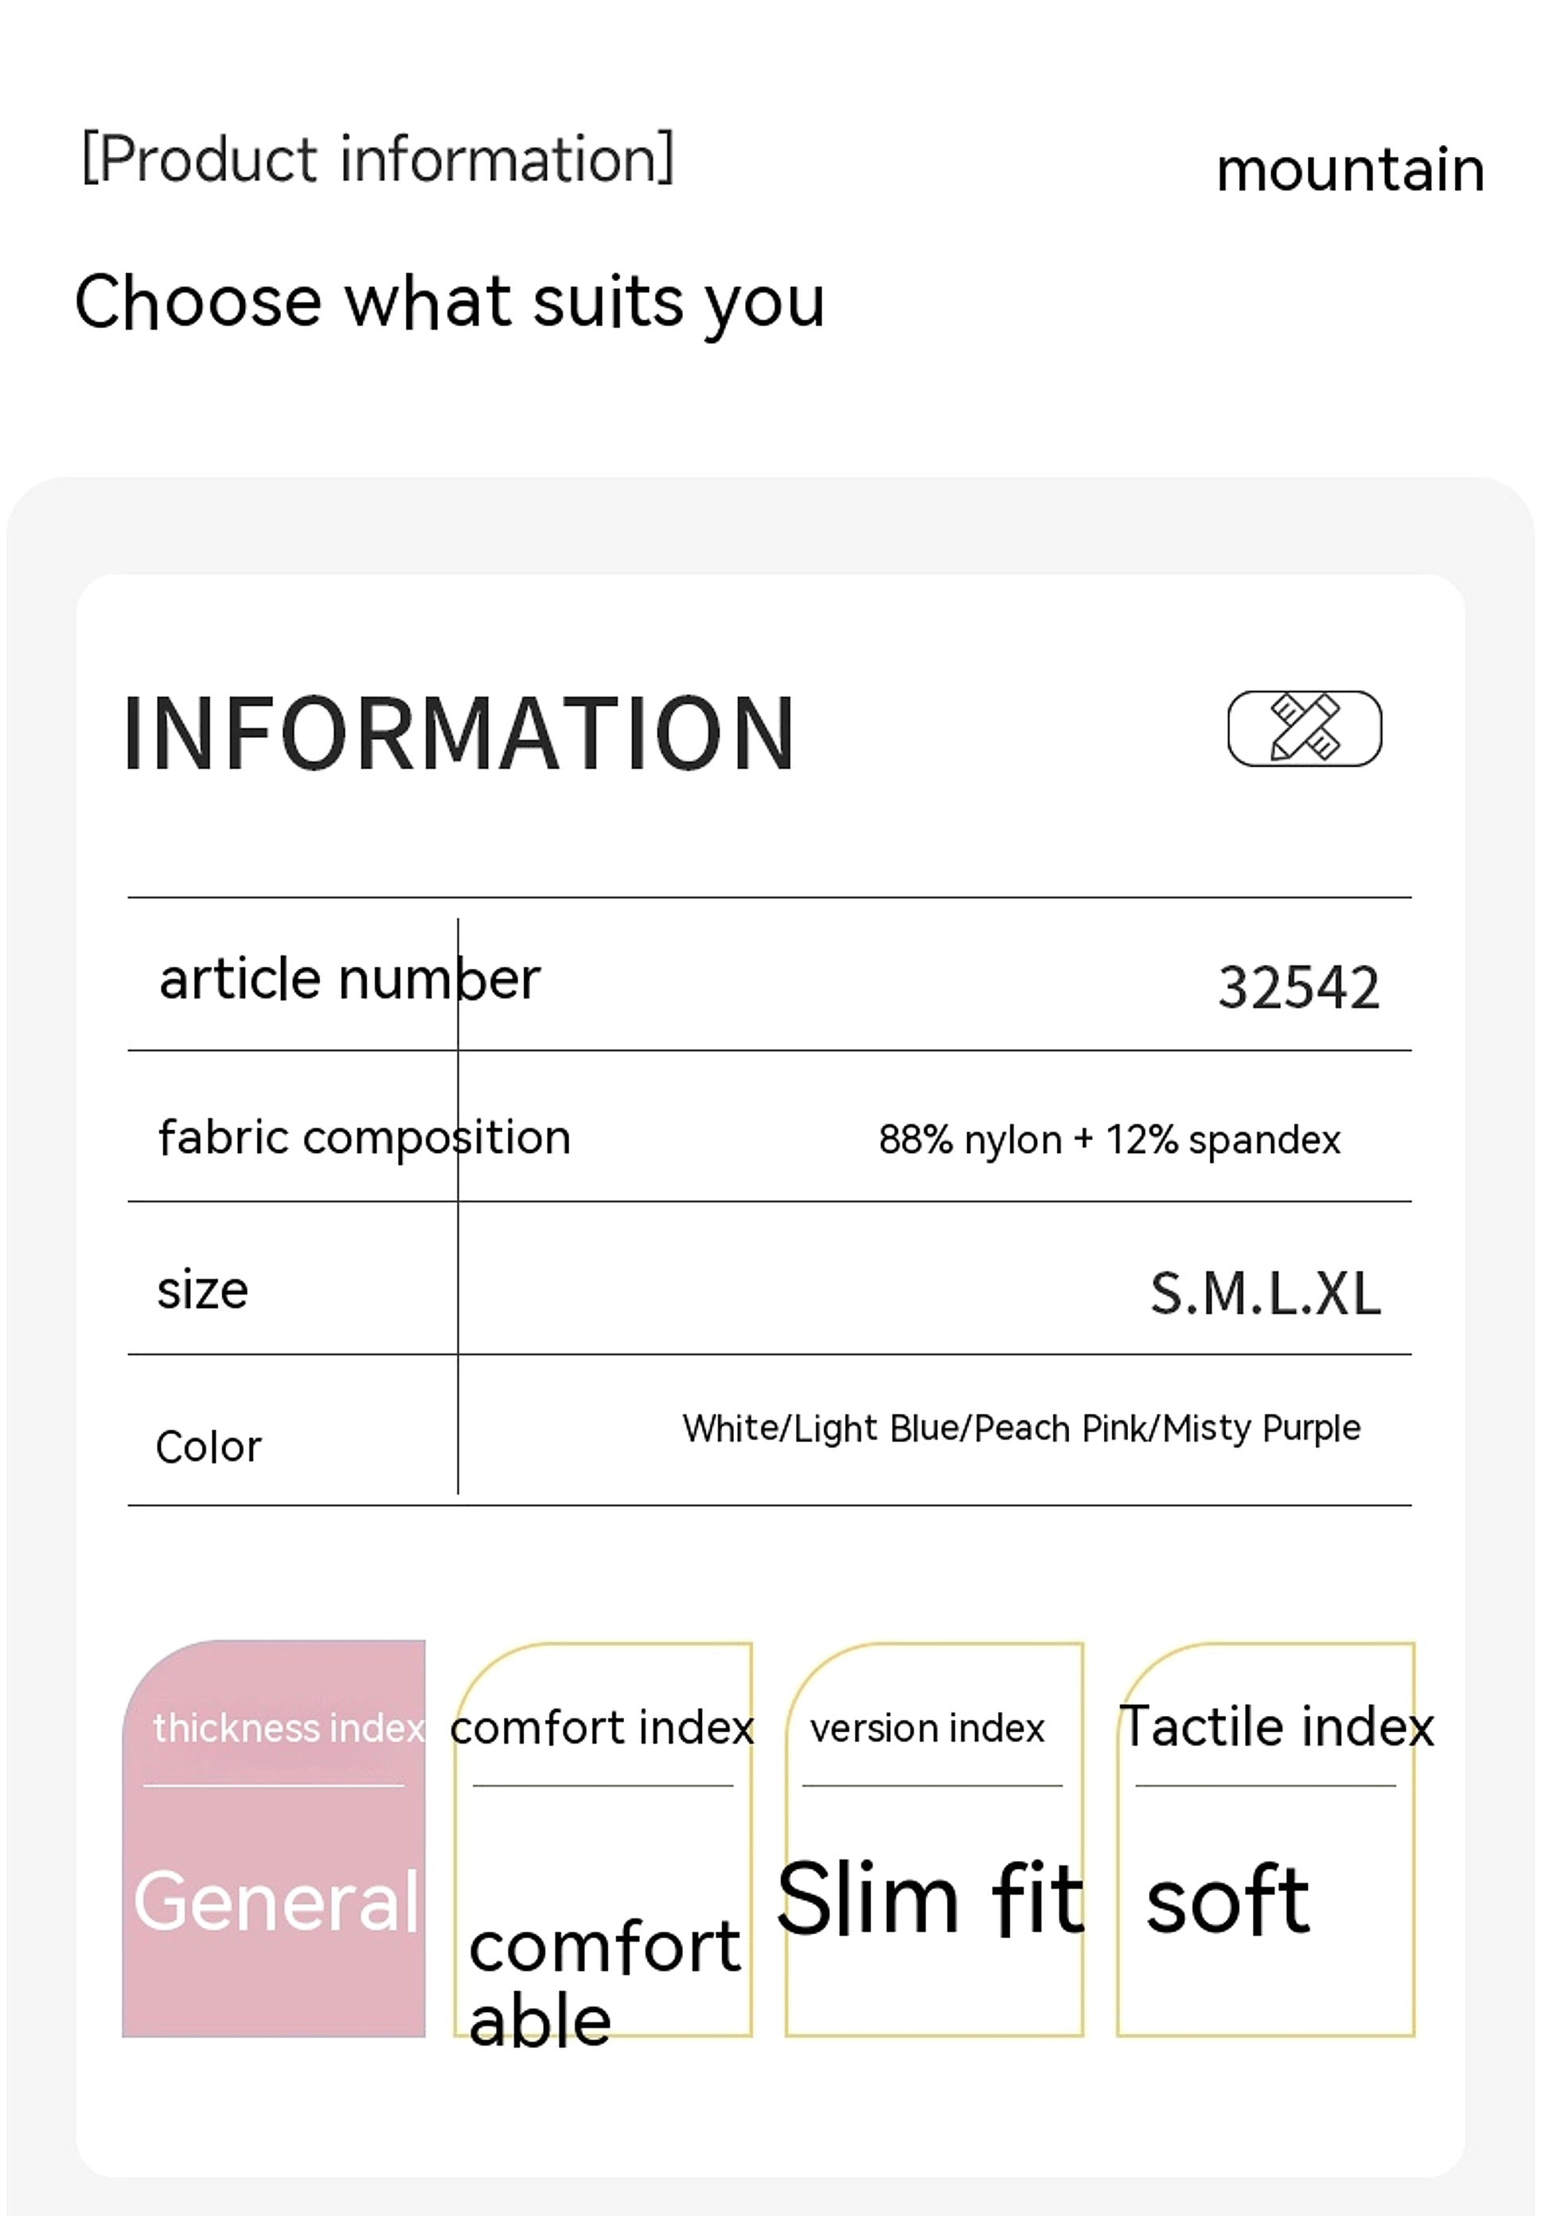Click the Choose what suits you subtitle
1549x2216 pixels.
pyautogui.click(x=450, y=303)
